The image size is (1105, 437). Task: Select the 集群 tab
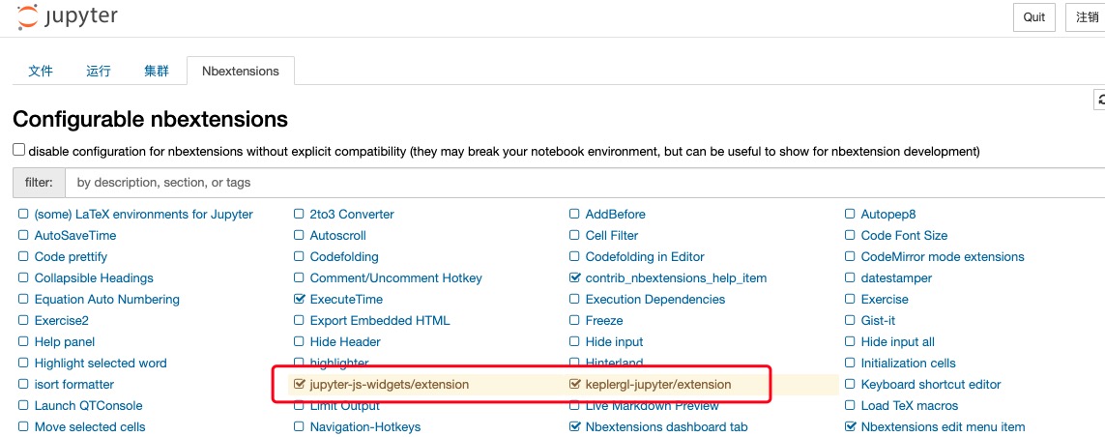(157, 72)
